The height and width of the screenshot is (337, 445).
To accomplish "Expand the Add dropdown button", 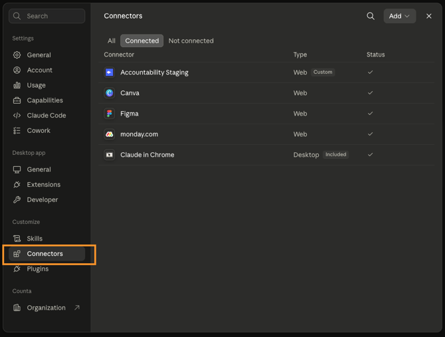I will [x=400, y=16].
